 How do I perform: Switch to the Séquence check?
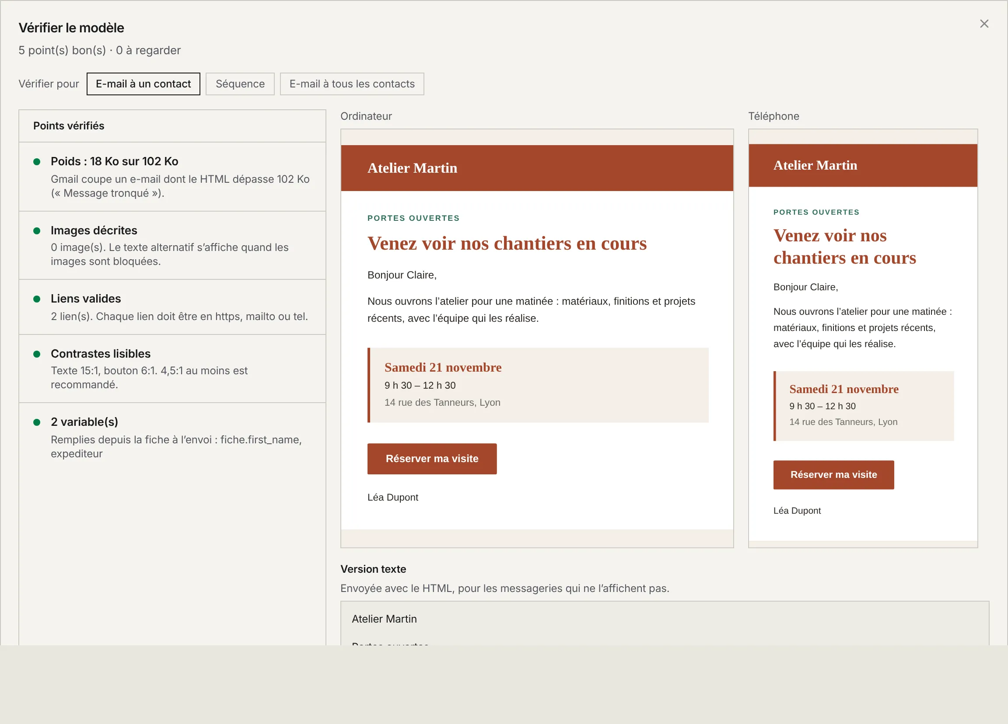(x=240, y=84)
